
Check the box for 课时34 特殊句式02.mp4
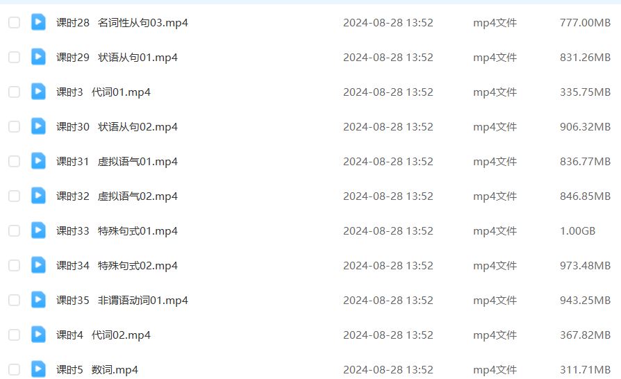pyautogui.click(x=15, y=265)
